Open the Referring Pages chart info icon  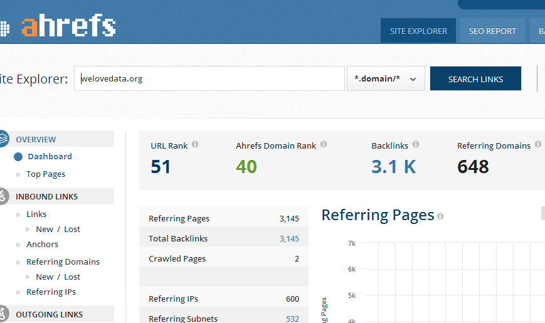coord(440,216)
